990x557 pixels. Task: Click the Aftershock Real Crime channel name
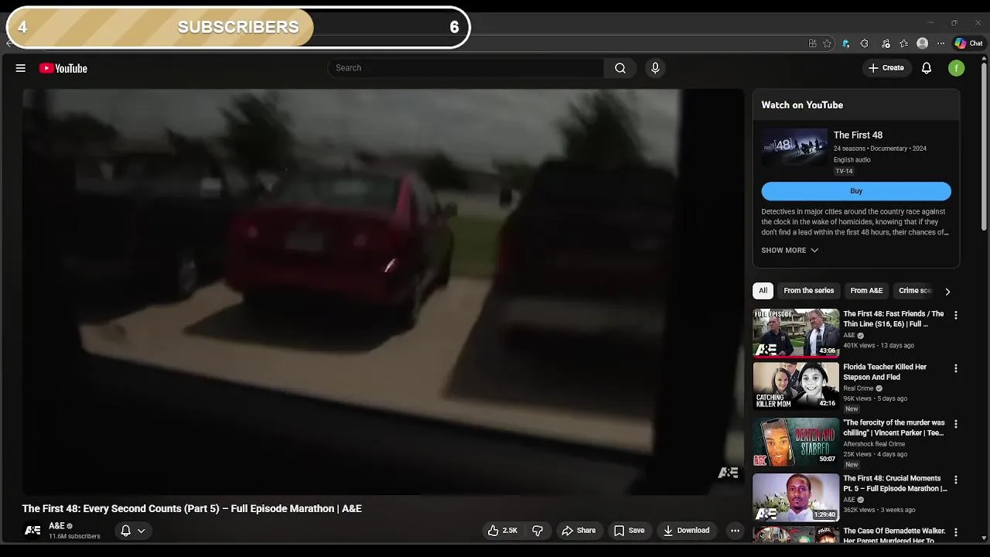click(x=874, y=444)
